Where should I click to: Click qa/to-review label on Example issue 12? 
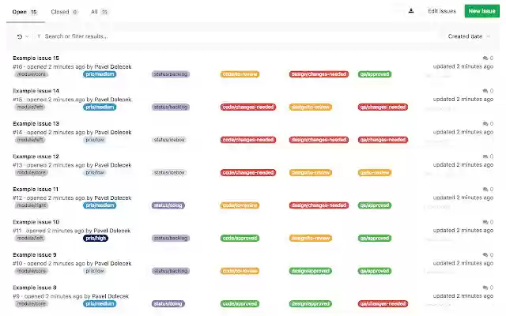pyautogui.click(x=375, y=172)
